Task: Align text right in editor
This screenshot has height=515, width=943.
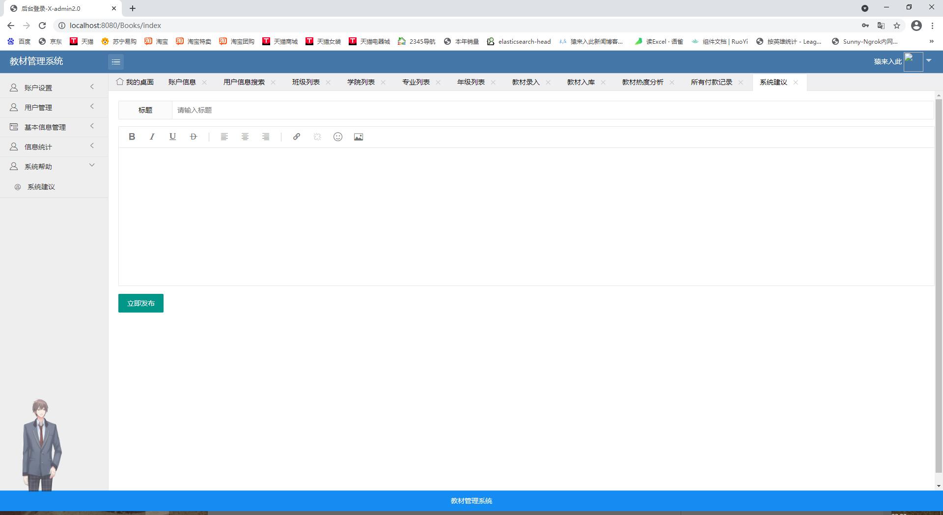Action: (x=266, y=137)
